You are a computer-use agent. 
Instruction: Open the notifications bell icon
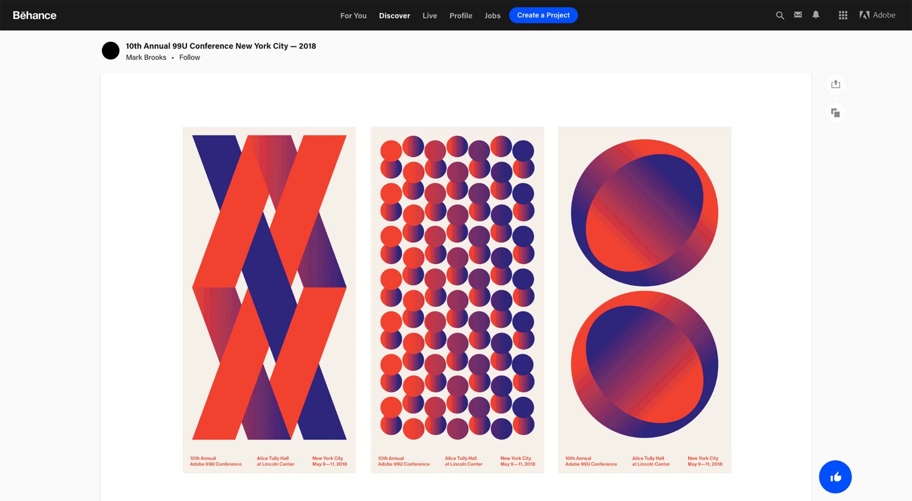pyautogui.click(x=816, y=15)
